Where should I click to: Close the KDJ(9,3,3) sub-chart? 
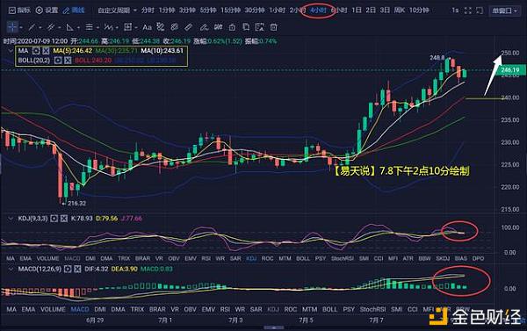(x=64, y=219)
